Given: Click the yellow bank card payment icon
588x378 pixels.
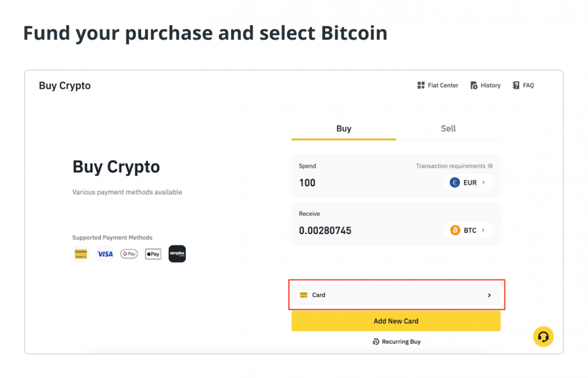Looking at the screenshot, I should coord(81,254).
